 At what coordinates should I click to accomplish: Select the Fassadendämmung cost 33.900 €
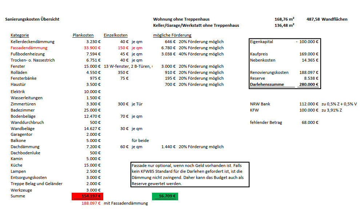[x=92, y=48]
